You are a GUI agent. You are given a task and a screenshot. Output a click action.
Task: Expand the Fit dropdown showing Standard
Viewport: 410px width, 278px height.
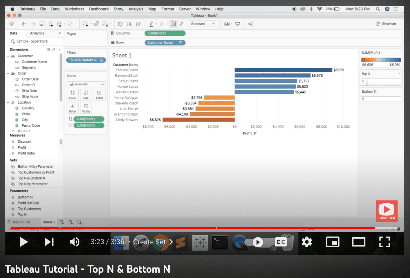pyautogui.click(x=213, y=24)
